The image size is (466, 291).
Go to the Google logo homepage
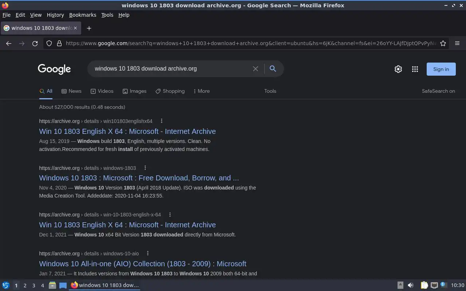pyautogui.click(x=54, y=69)
